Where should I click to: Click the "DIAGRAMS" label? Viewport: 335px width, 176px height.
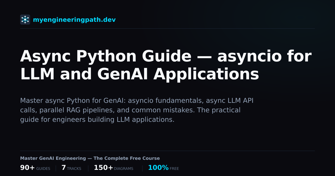(x=124, y=169)
